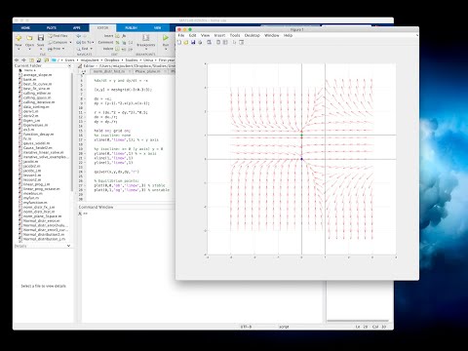Click the Link Plot icon in Figure 1
The height and width of the screenshot is (351, 468).
point(210,42)
